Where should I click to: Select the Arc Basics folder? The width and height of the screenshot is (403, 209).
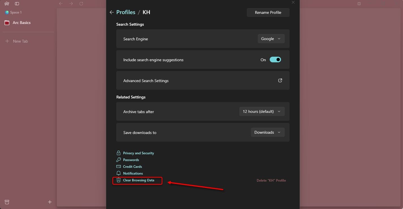[x=22, y=23]
